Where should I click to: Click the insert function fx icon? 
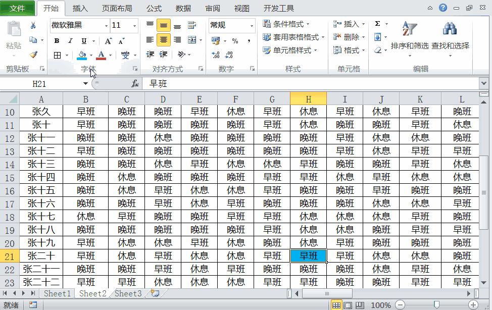[x=135, y=83]
